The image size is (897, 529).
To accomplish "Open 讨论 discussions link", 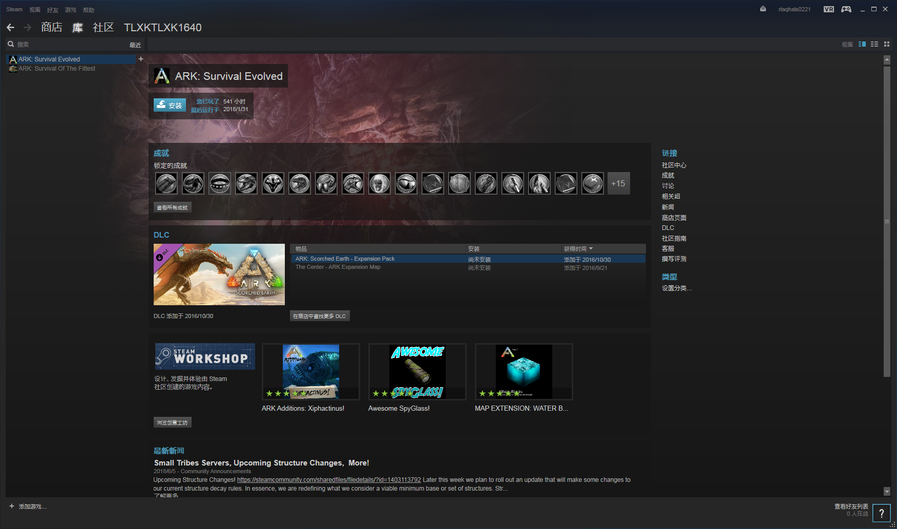I will coord(668,186).
